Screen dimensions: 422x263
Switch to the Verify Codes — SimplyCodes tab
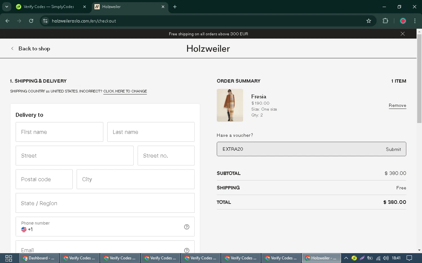[49, 7]
